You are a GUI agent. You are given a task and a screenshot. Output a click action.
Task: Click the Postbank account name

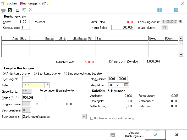(40, 22)
